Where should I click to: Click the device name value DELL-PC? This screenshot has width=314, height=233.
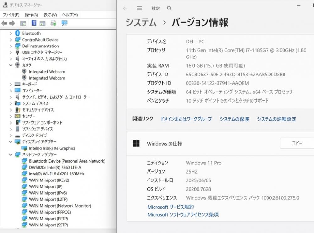(x=195, y=42)
